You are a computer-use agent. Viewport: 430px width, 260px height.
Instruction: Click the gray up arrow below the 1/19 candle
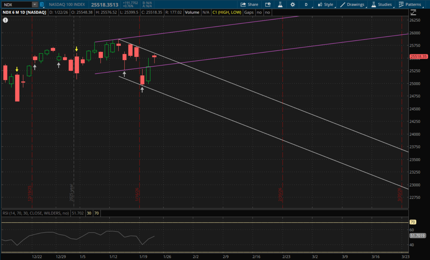(142, 90)
